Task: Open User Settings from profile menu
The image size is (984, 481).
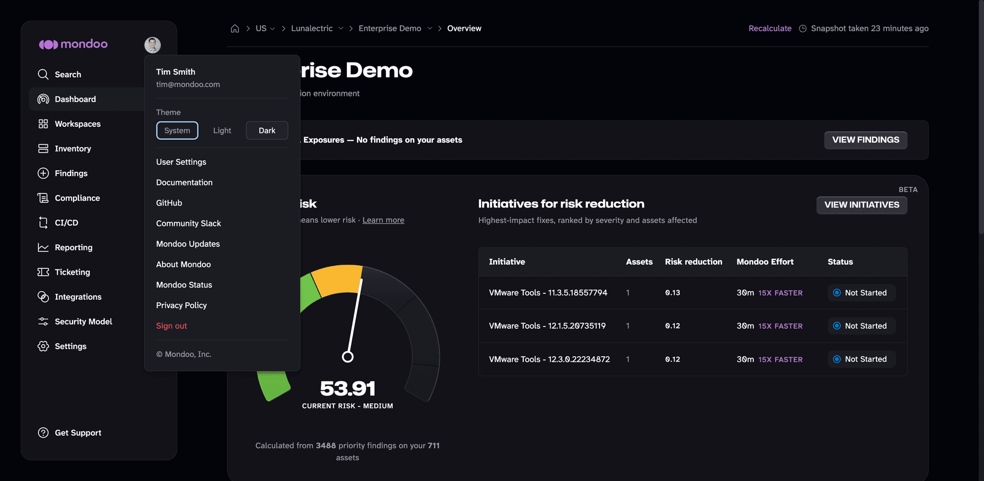Action: pyautogui.click(x=181, y=162)
